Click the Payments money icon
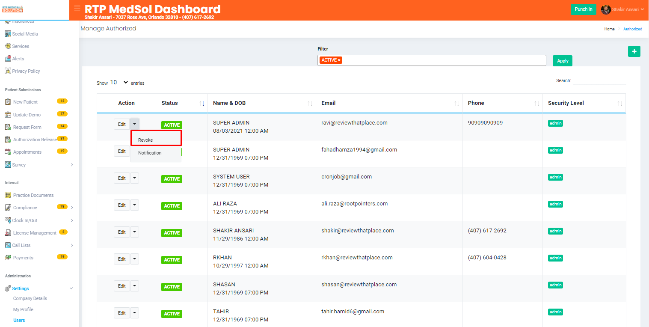The height and width of the screenshot is (327, 649). click(x=8, y=258)
